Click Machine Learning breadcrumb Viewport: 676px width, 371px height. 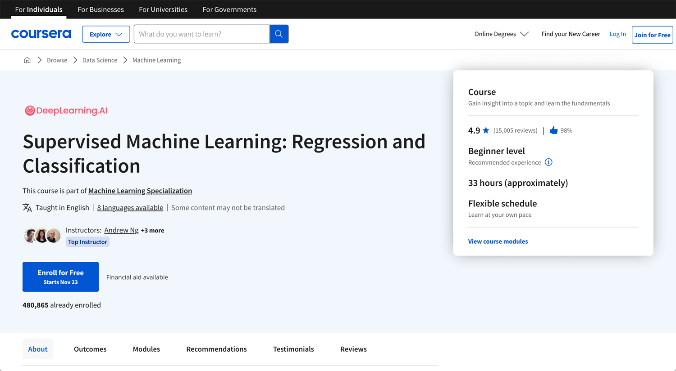click(x=156, y=60)
